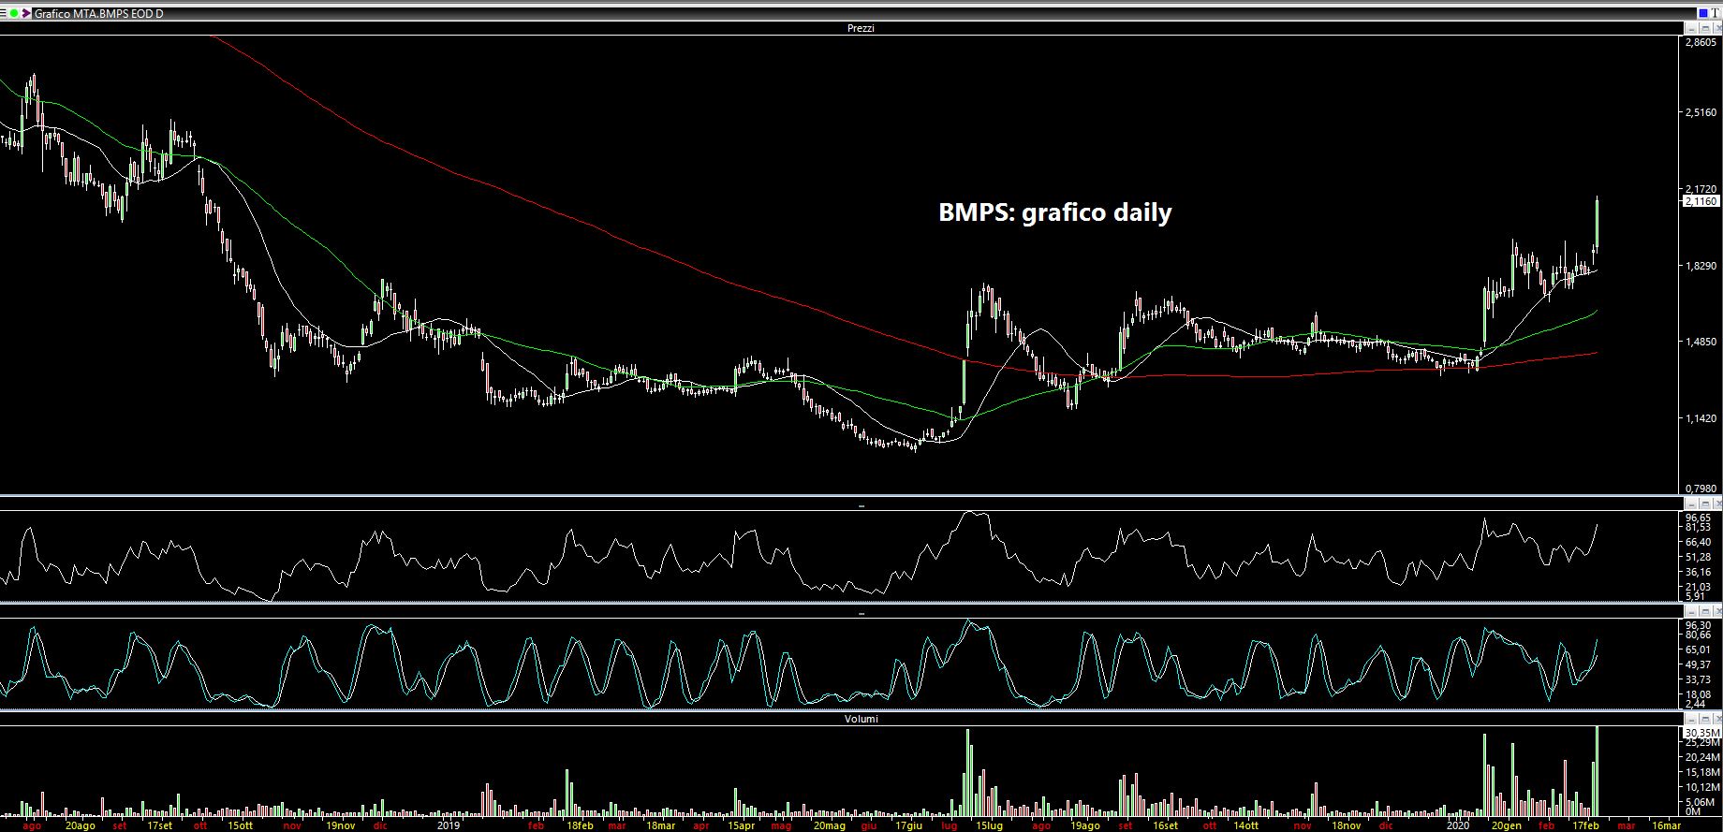Click the 1,8290 price axis label
The height and width of the screenshot is (832, 1723).
coord(1701,266)
